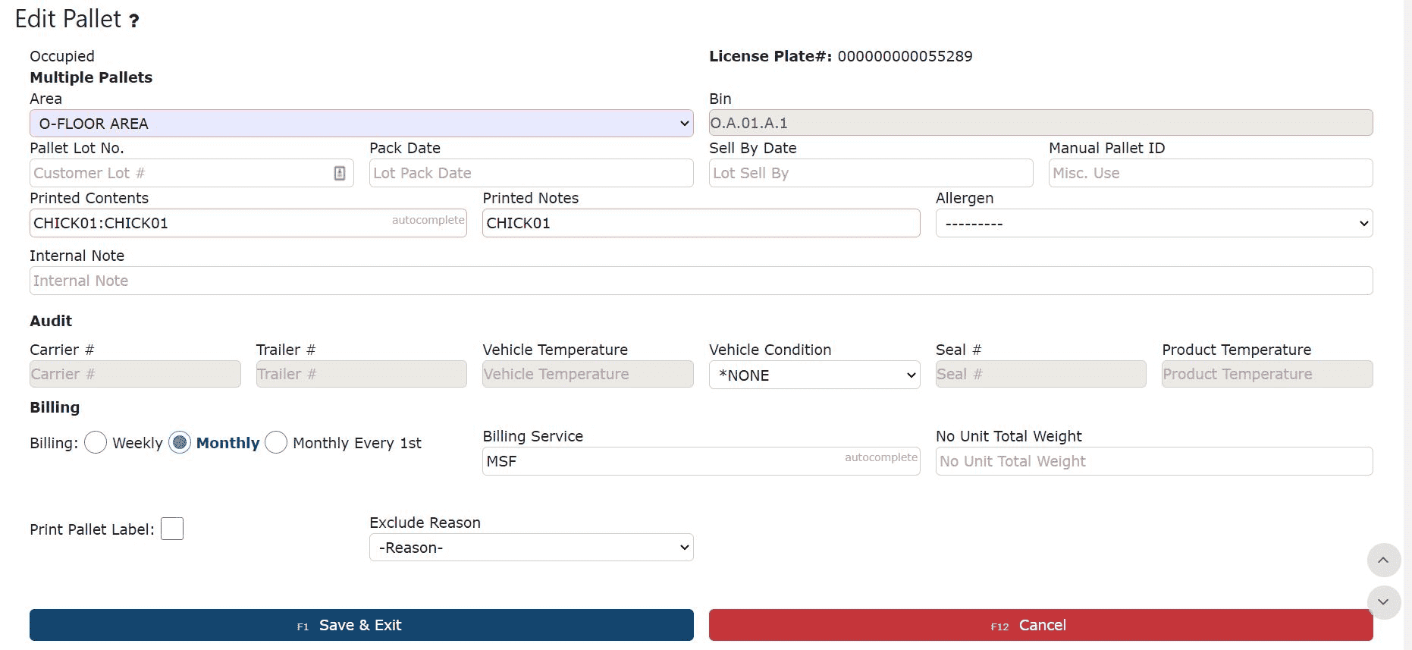Click the Vehicle Condition label
The image size is (1412, 650).
click(x=770, y=350)
